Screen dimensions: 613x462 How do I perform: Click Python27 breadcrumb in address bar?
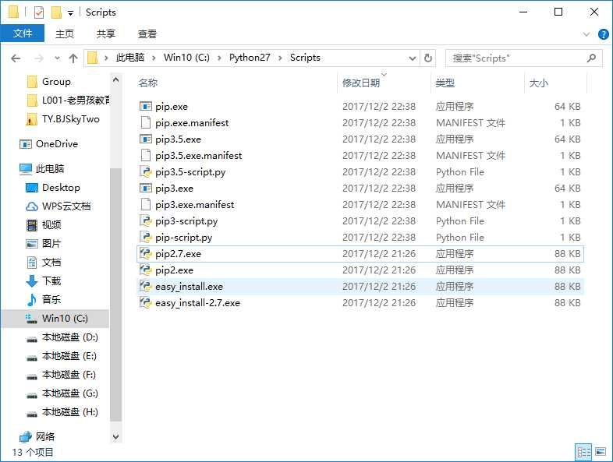coord(250,58)
